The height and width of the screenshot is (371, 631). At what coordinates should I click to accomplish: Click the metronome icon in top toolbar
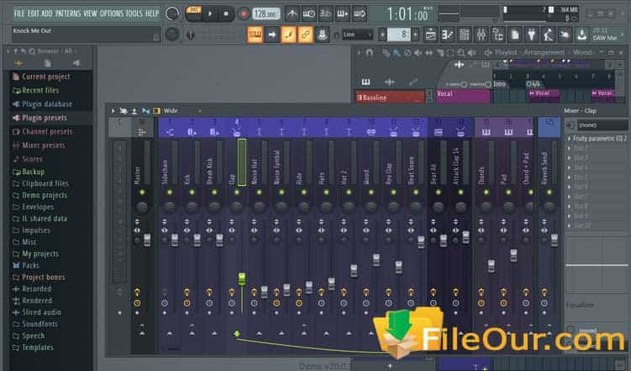(292, 14)
